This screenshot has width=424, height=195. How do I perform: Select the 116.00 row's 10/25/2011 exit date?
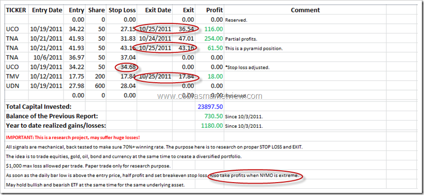coord(155,29)
